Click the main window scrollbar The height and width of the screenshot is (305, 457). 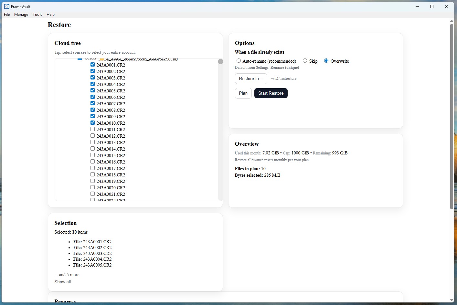(452, 113)
